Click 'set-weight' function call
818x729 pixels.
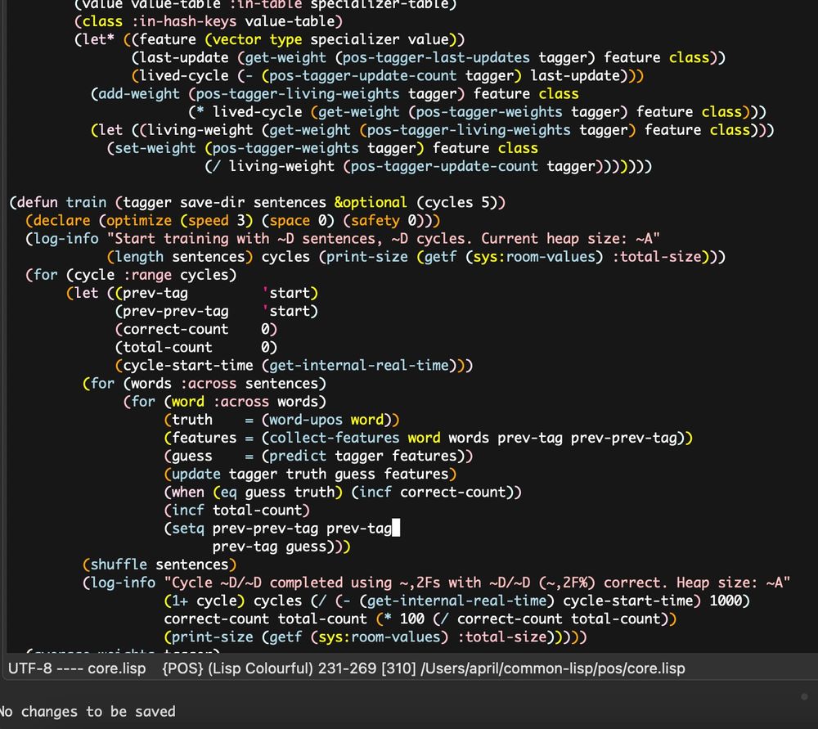[155, 148]
